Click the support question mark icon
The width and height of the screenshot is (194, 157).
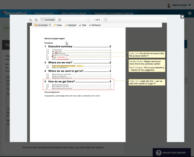click(158, 153)
